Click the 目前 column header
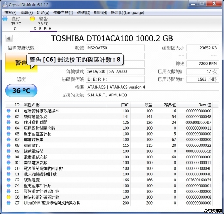 point(119,105)
